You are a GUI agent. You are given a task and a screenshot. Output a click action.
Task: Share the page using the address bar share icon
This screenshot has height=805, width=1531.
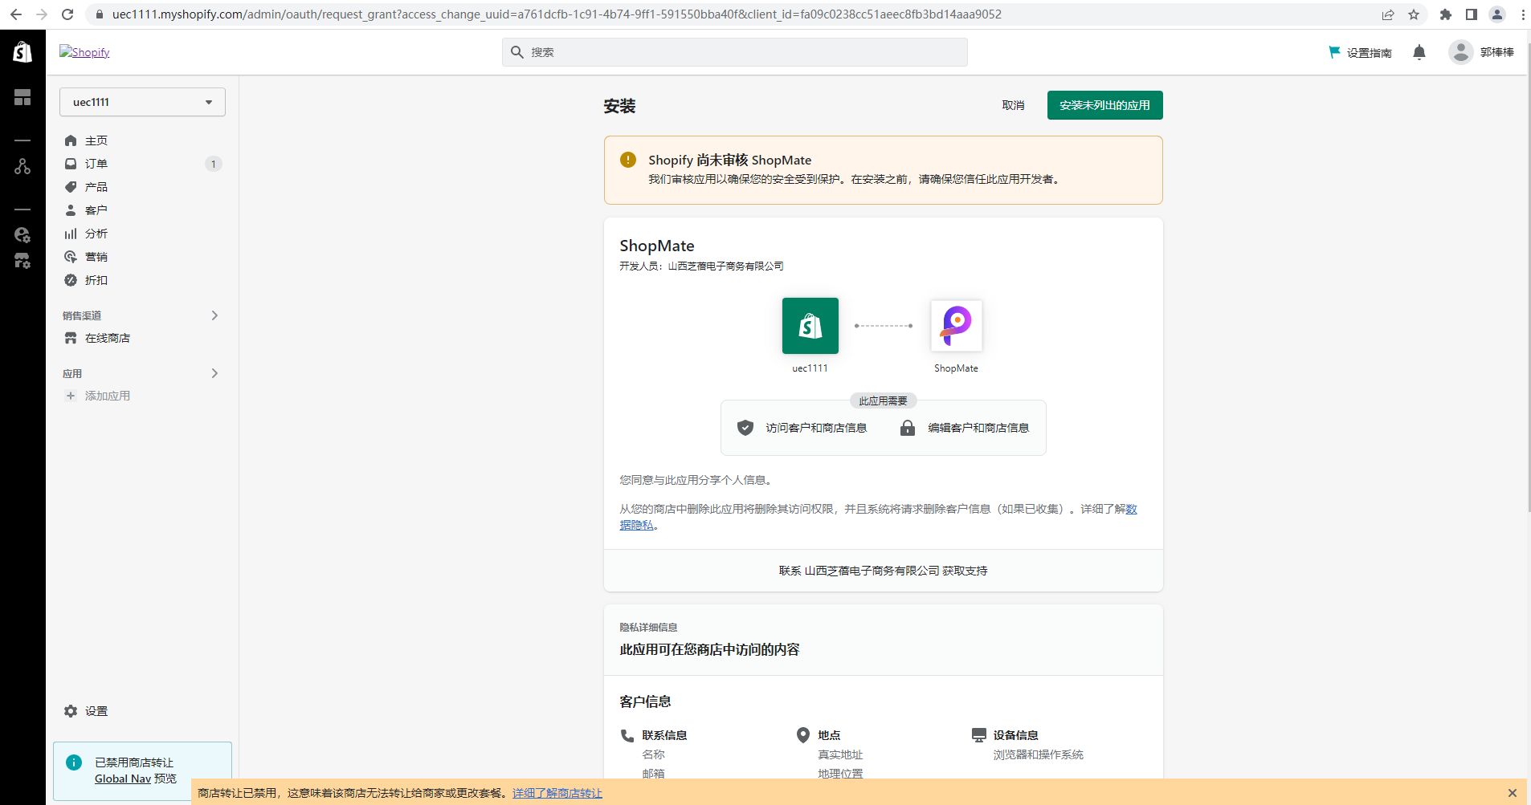coord(1388,14)
